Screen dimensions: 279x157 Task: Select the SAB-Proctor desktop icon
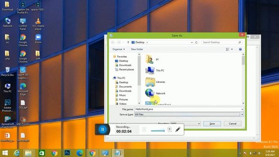(23, 121)
